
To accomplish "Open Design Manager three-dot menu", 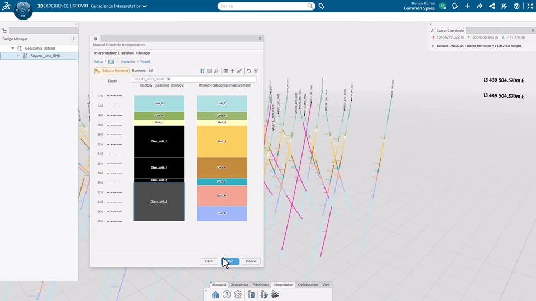I will tap(74, 39).
